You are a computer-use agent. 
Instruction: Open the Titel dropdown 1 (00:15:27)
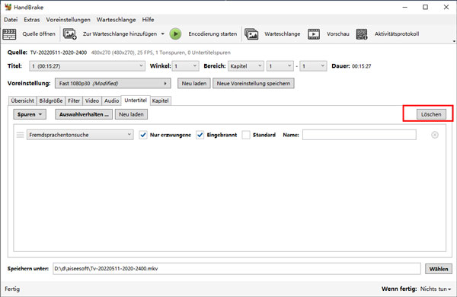pyautogui.click(x=87, y=66)
